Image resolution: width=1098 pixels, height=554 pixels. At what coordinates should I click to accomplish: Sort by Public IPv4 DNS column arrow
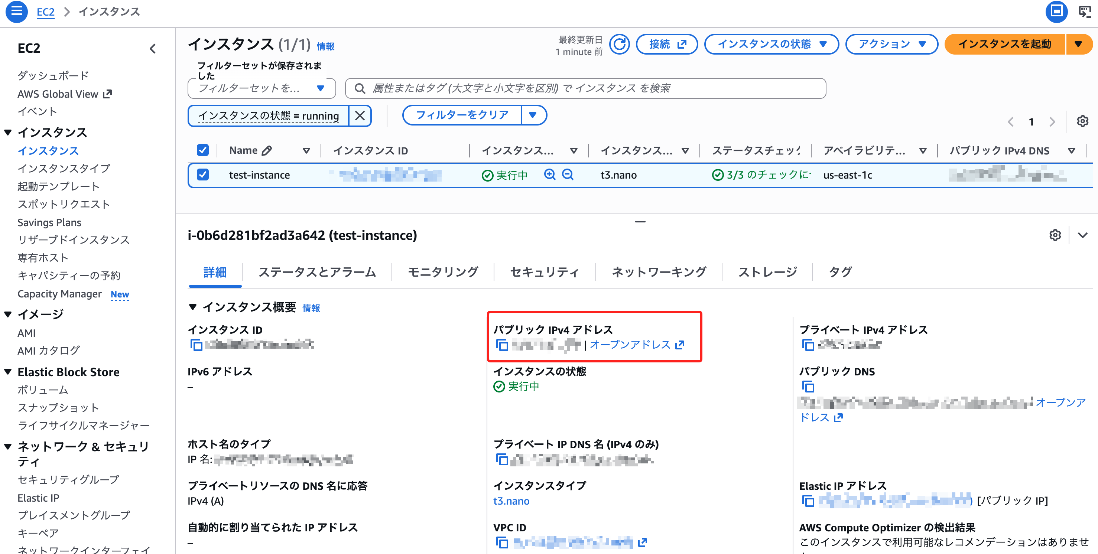1071,150
